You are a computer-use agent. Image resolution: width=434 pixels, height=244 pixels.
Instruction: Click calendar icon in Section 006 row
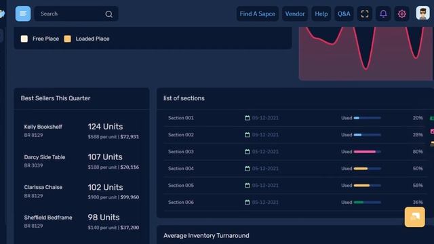pos(247,203)
